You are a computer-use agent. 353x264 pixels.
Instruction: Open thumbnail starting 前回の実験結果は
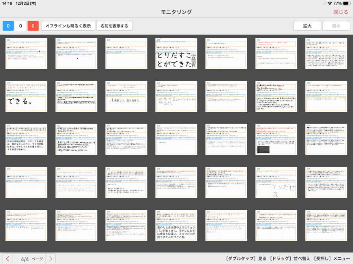[26, 139]
